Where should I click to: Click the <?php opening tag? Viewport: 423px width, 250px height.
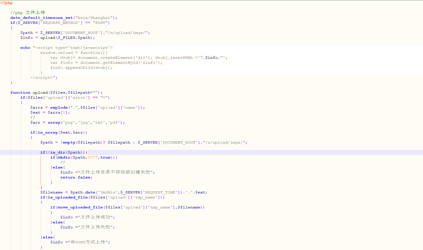tap(7, 3)
